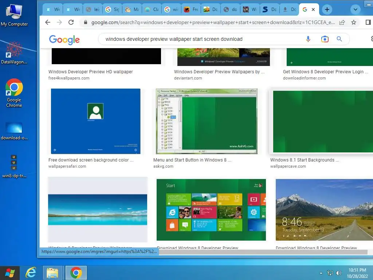Close the active Google tab
The height and width of the screenshot is (280, 373).
tap(313, 9)
